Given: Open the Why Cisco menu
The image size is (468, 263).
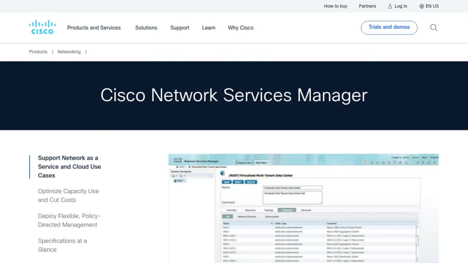Looking at the screenshot, I should tap(240, 28).
